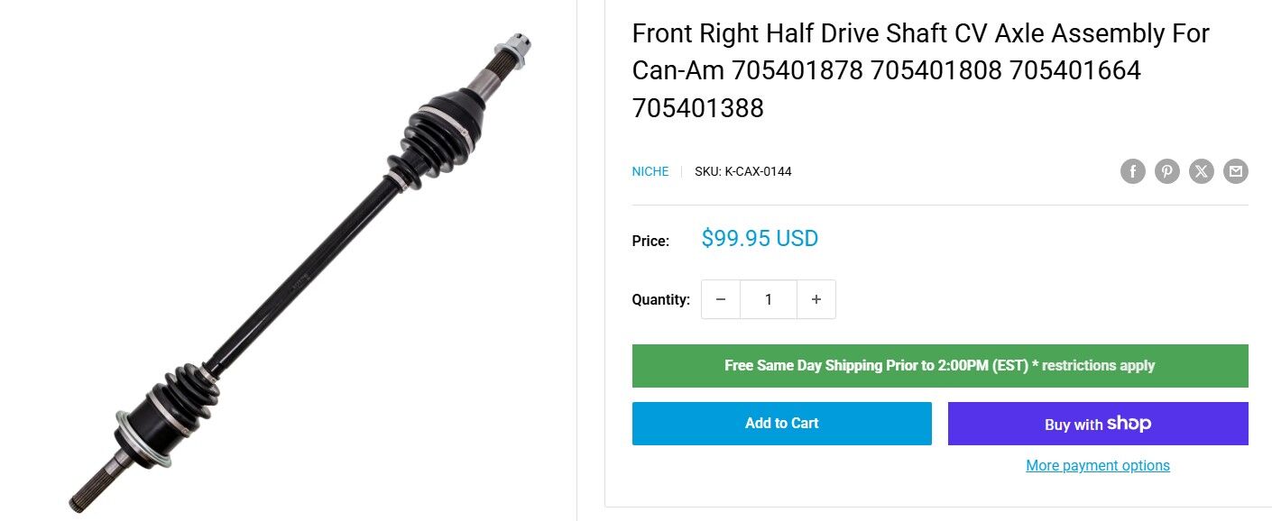This screenshot has height=521, width=1272.
Task: Open More payment options link
Action: tap(1098, 466)
